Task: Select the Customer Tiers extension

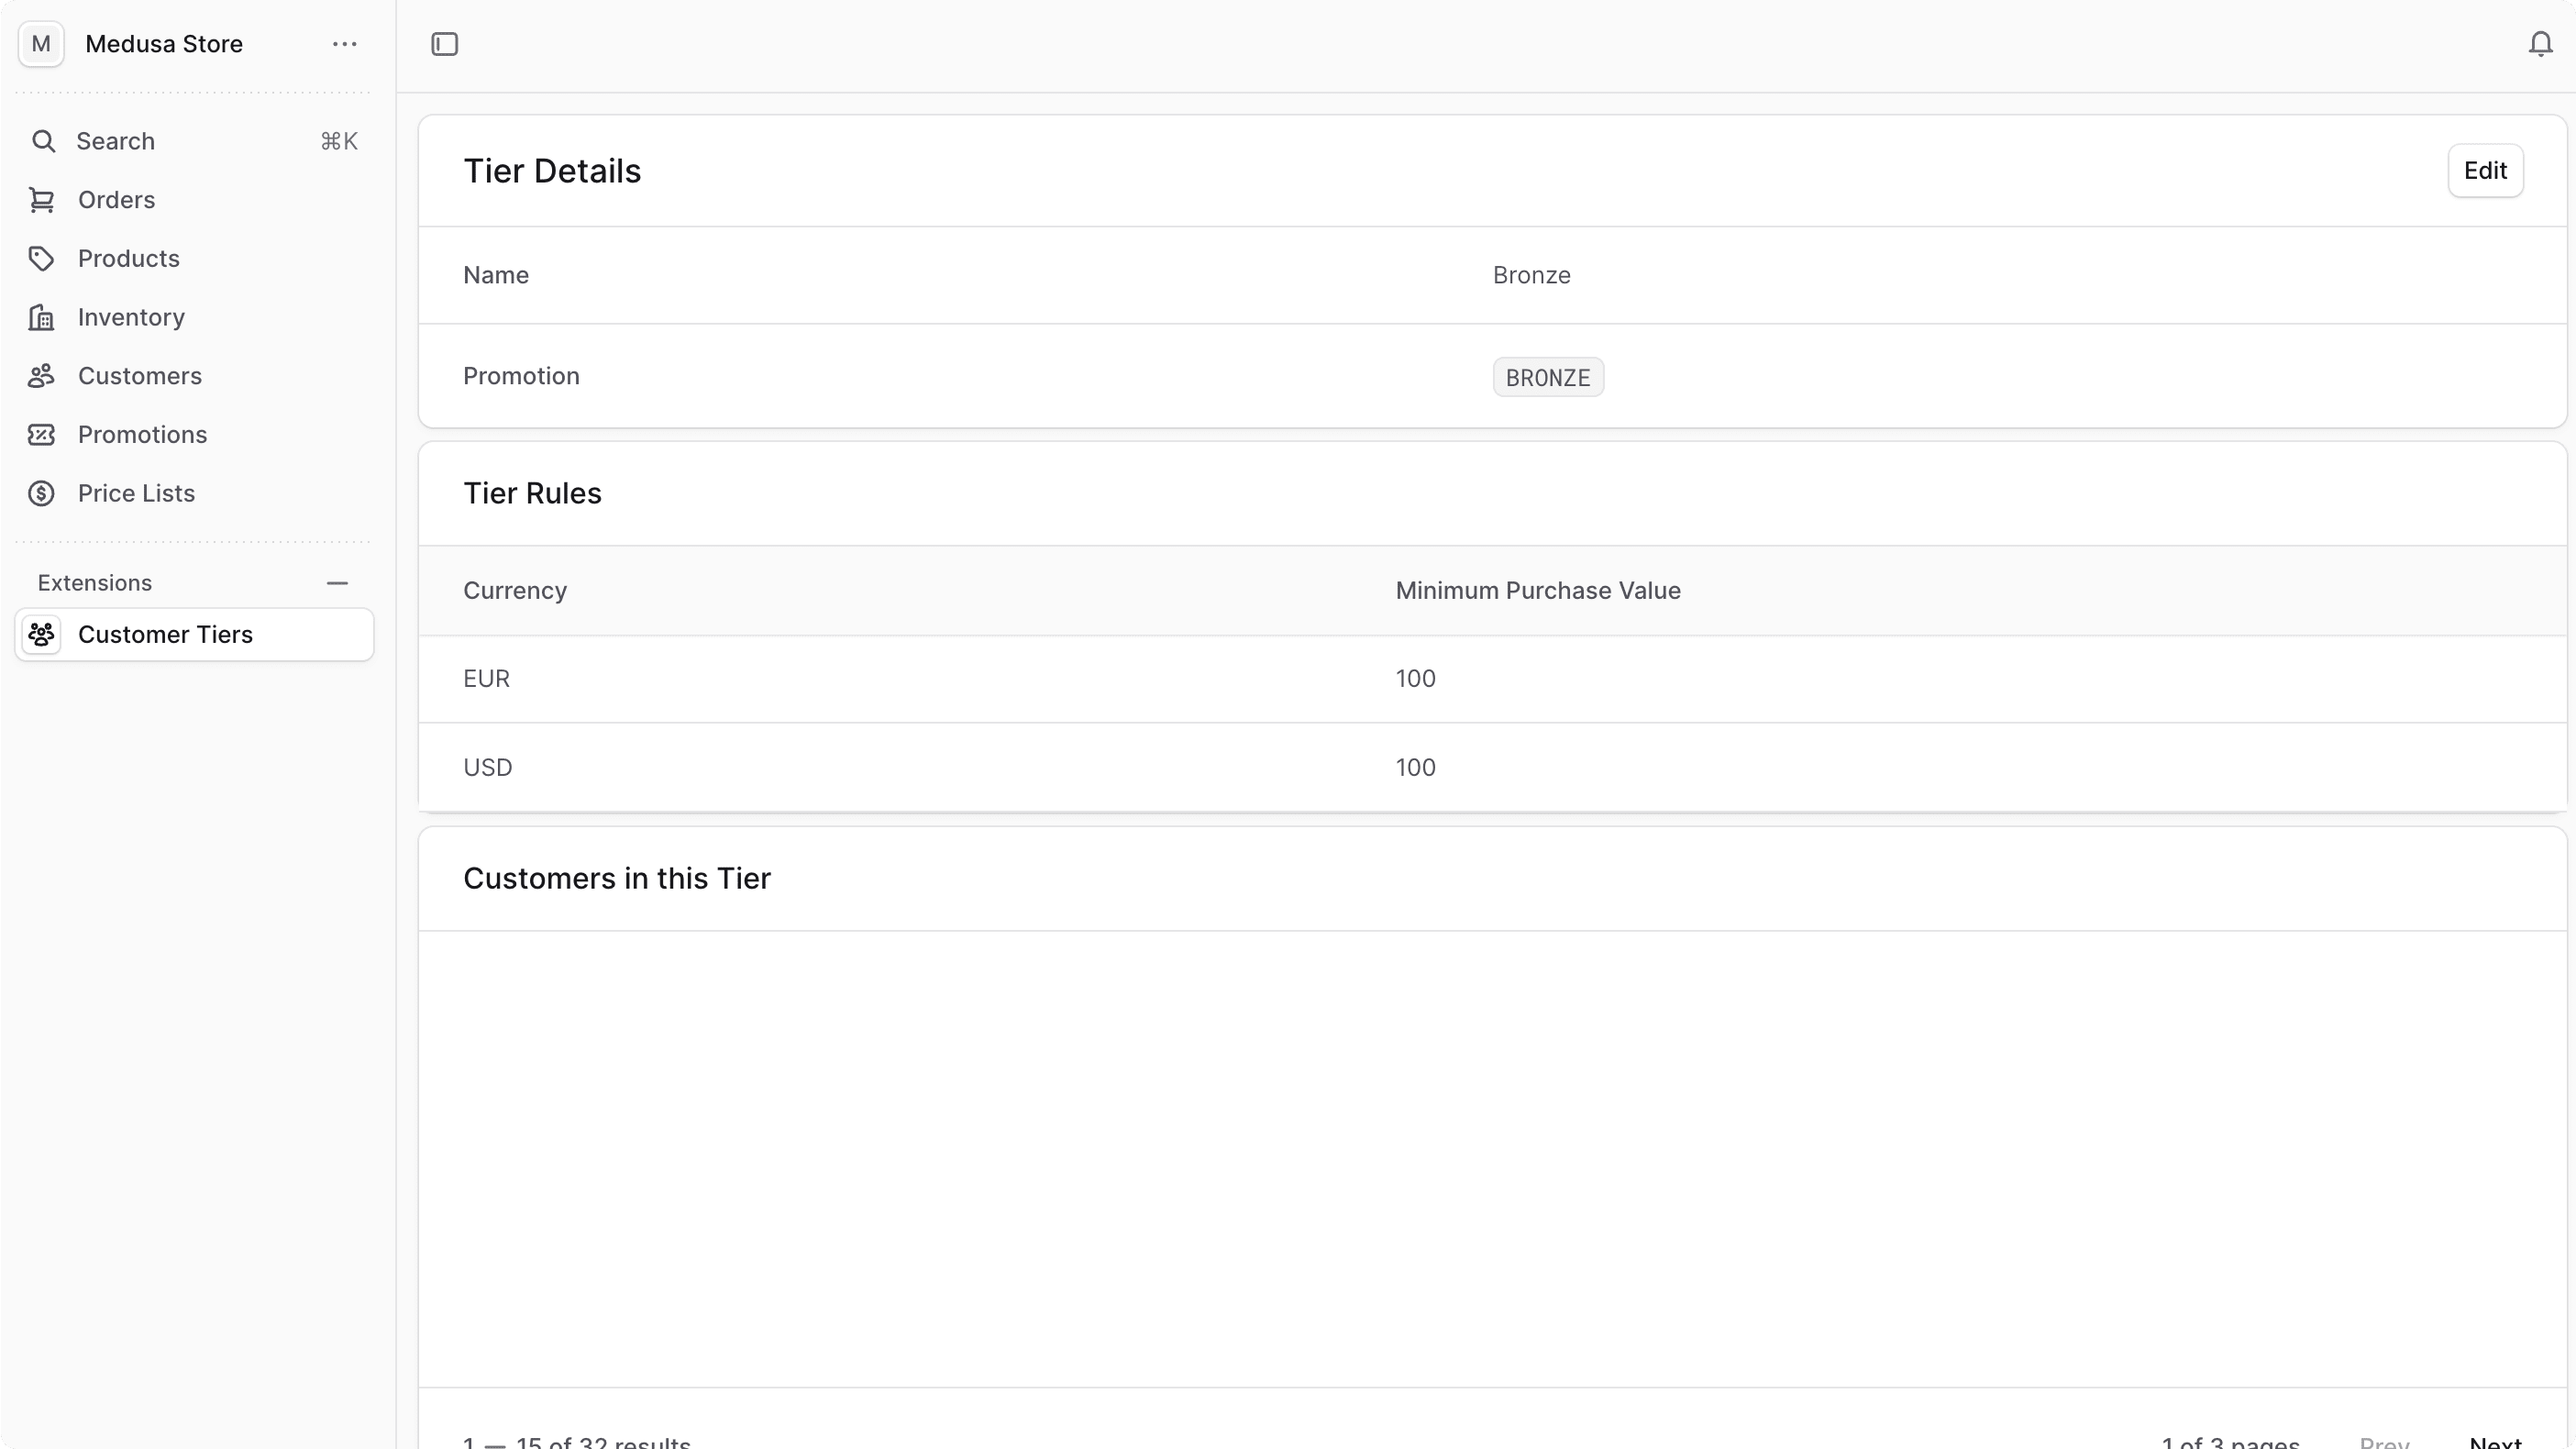Action: click(167, 634)
